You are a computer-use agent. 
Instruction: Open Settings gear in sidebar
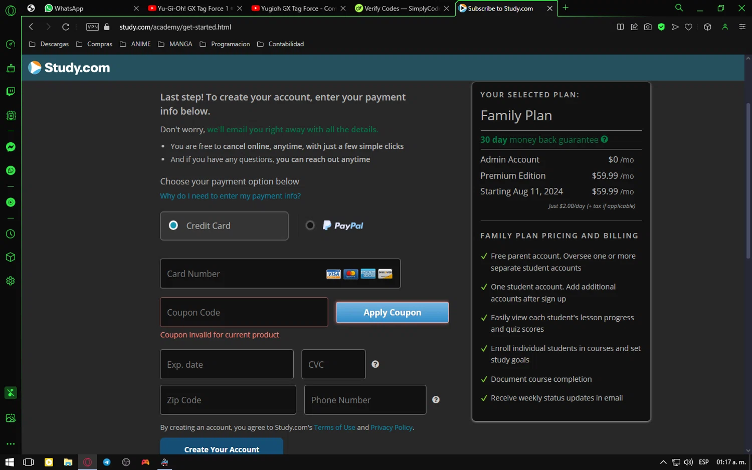(11, 281)
